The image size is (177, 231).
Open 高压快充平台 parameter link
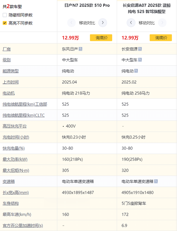[15, 126]
